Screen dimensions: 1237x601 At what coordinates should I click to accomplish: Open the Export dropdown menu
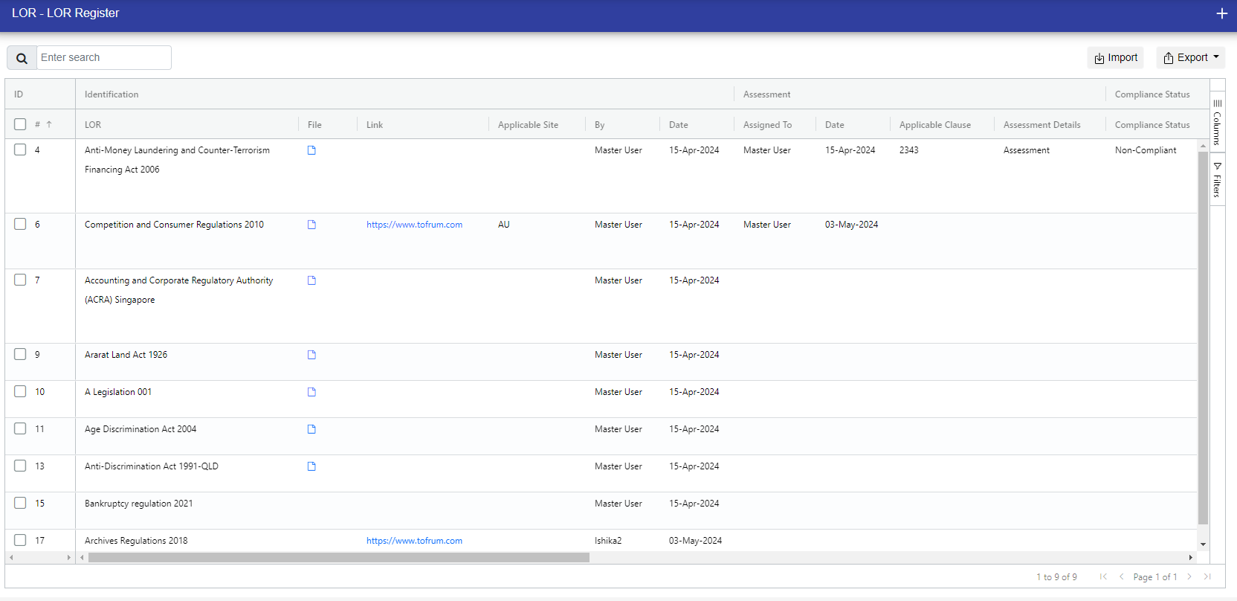click(1191, 57)
